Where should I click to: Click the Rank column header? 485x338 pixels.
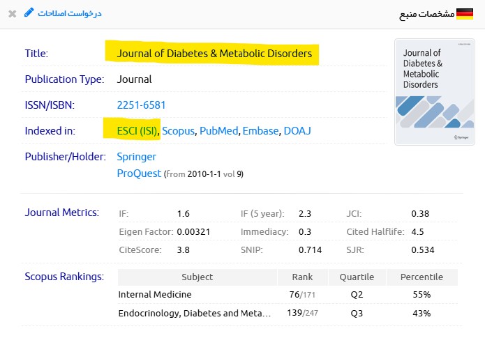pyautogui.click(x=303, y=277)
